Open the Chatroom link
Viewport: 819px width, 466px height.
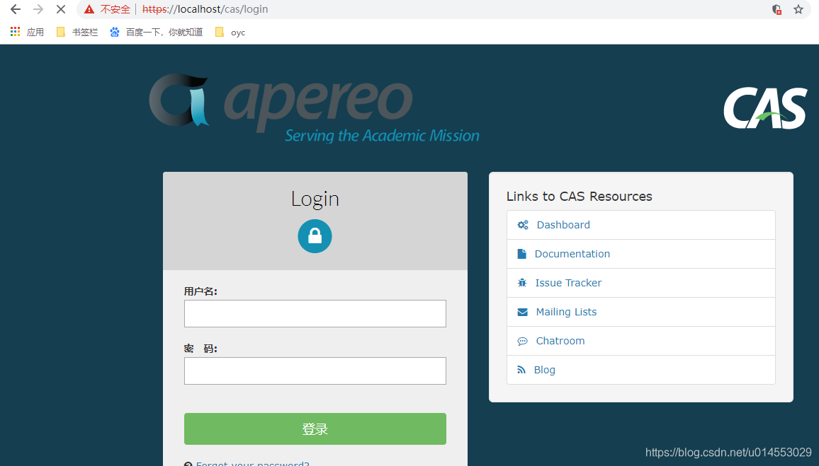click(x=560, y=341)
